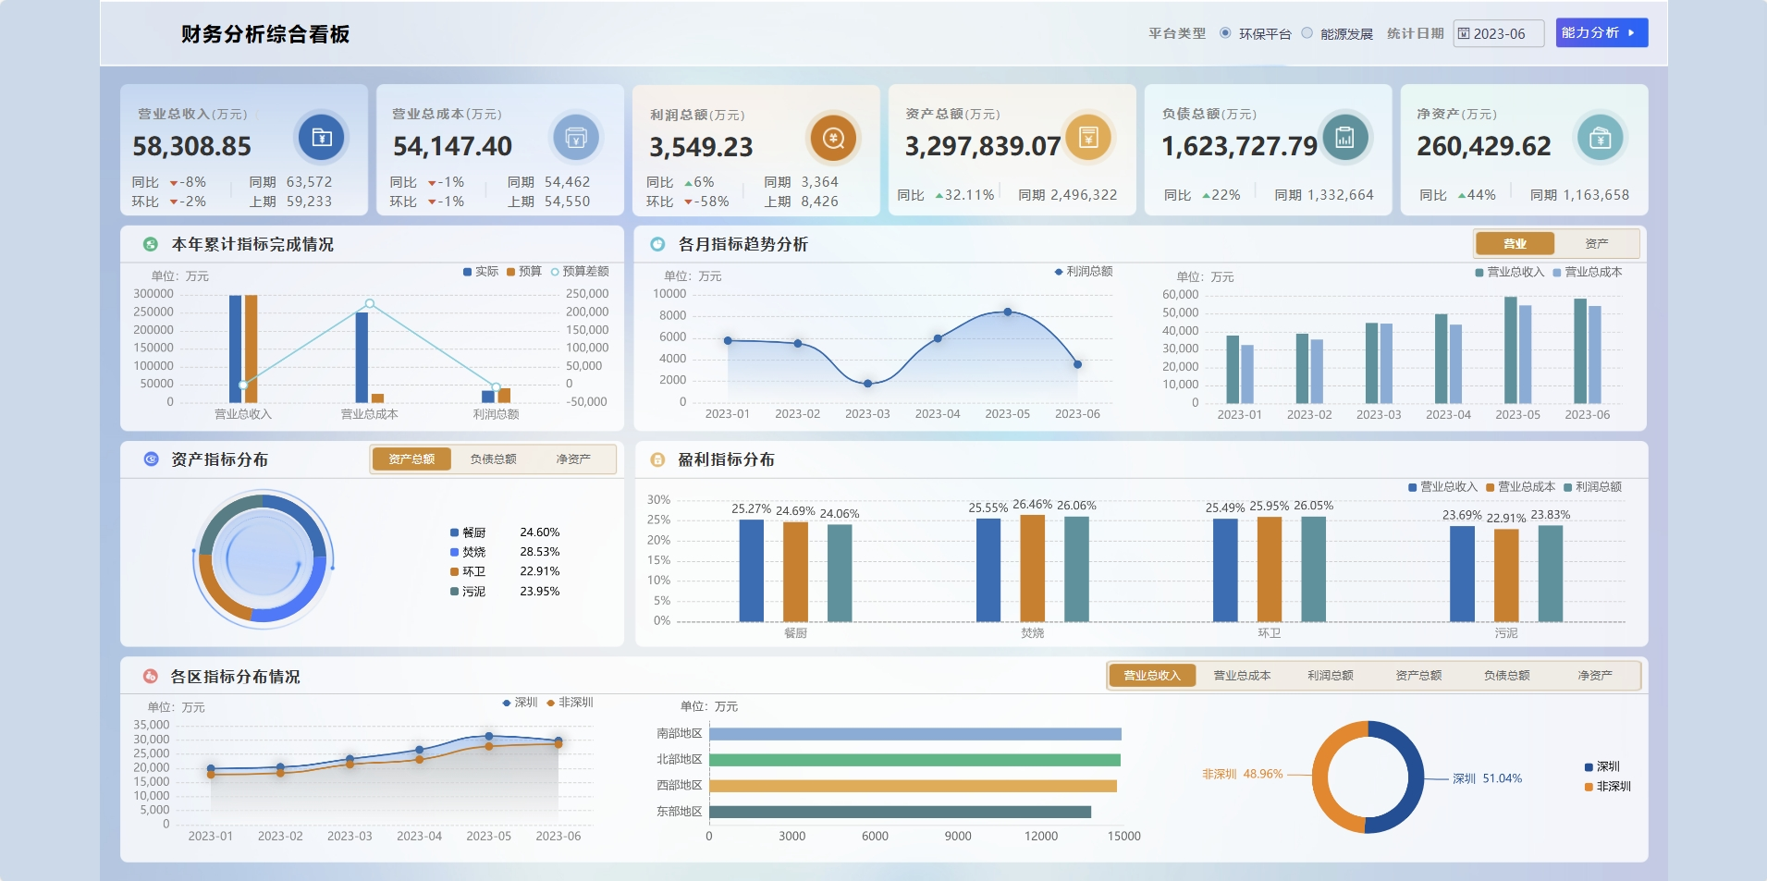Click the total assets value 3,297,839.07
Screen dimensions: 1767x881
[983, 146]
